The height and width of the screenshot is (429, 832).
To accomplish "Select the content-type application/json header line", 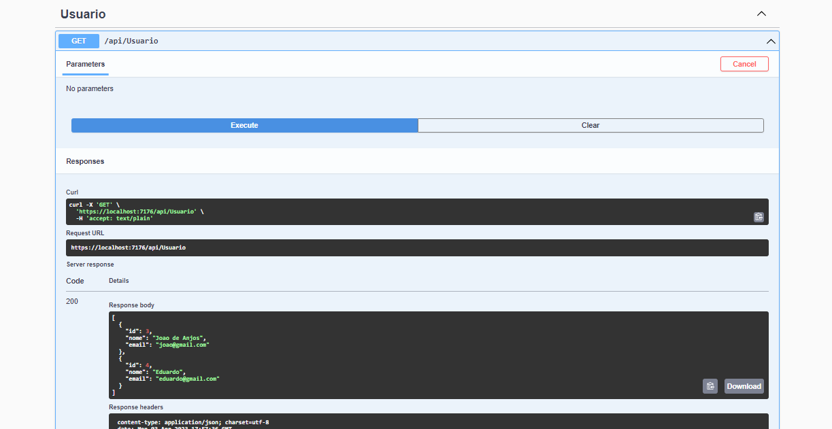I will (x=193, y=422).
